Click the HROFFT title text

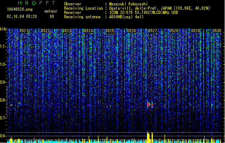click(37, 3)
